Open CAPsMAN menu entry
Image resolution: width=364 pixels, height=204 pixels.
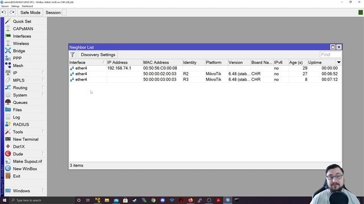[x=23, y=29]
